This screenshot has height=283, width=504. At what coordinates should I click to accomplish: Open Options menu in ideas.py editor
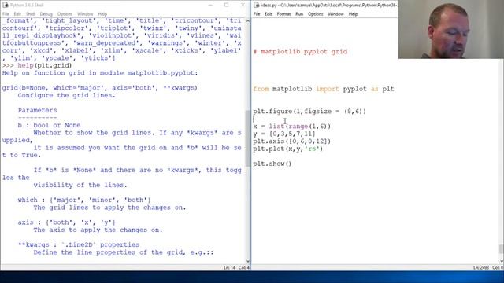pos(316,14)
